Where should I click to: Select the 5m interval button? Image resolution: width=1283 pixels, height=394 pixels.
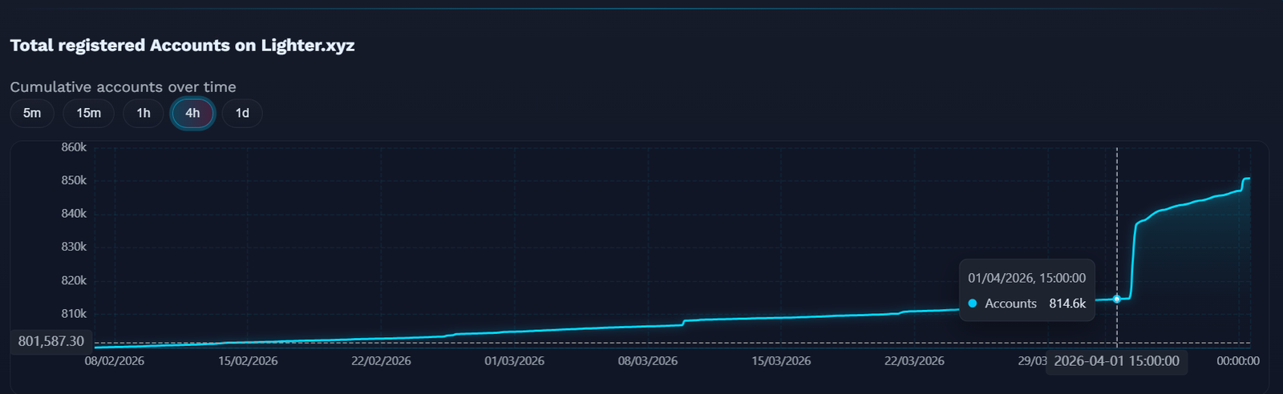point(32,113)
